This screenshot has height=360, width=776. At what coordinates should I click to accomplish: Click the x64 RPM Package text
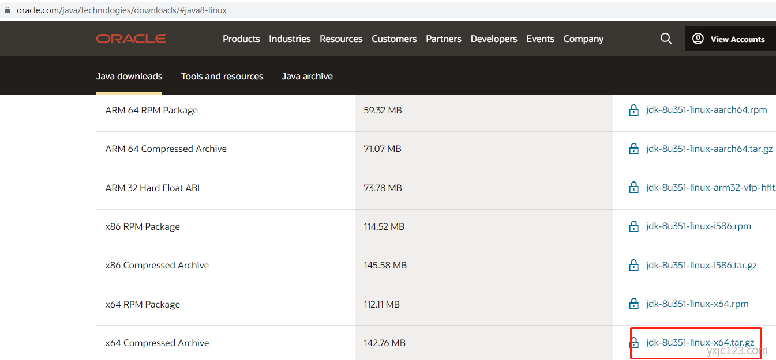click(143, 304)
